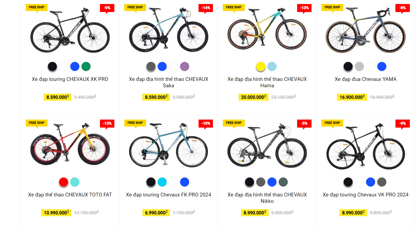Select blue color for CHEVAUX Nikko

click(x=272, y=182)
